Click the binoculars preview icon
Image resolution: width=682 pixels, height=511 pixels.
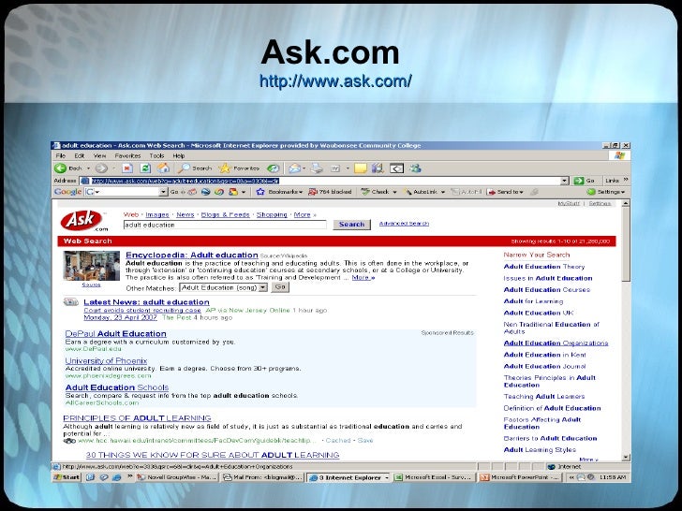coord(69,441)
